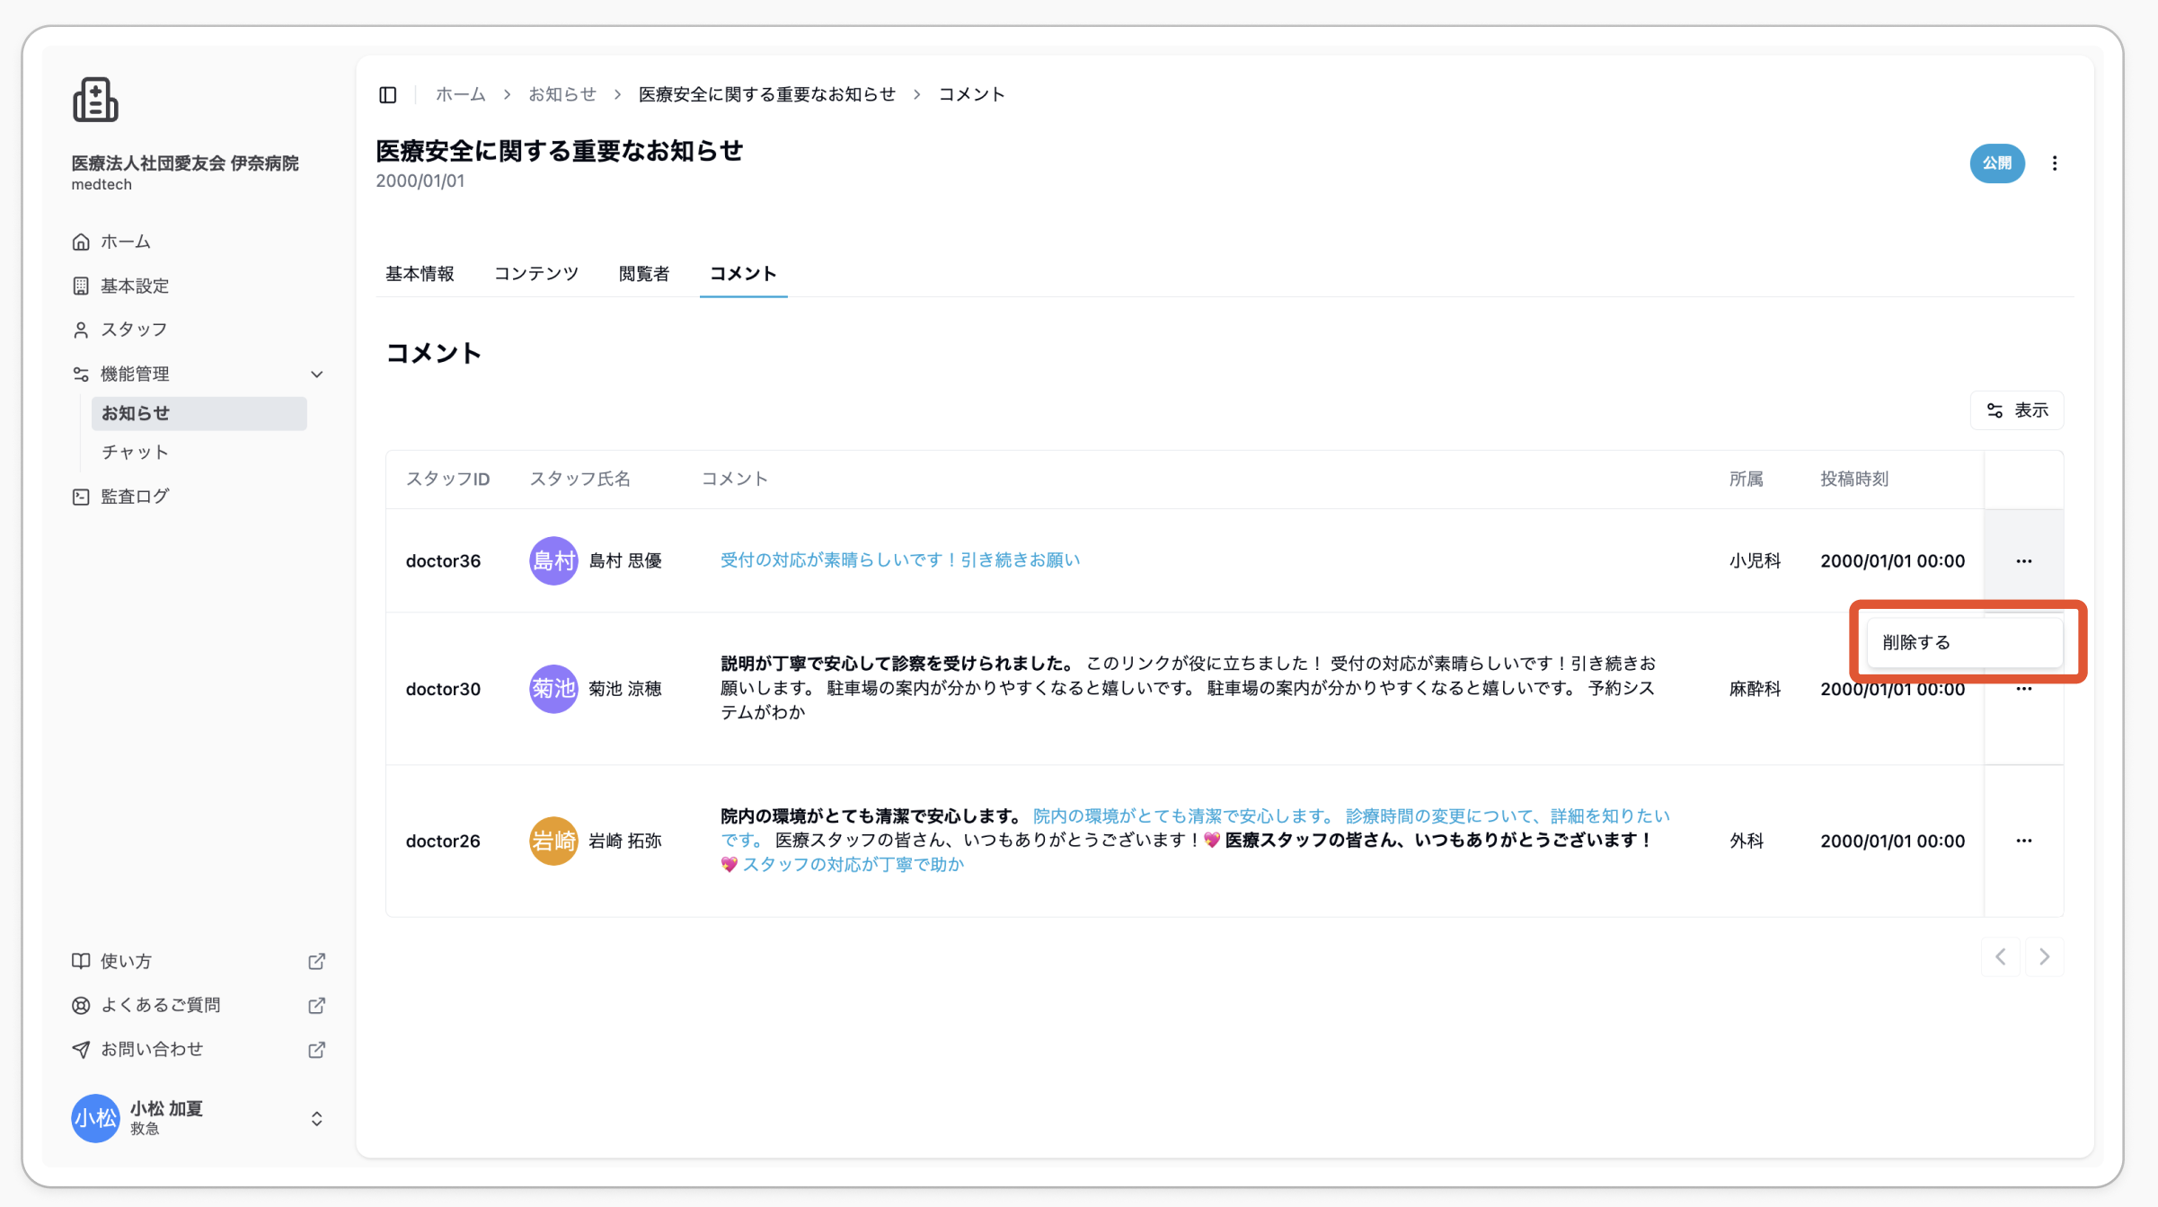Open 使い方 help link
This screenshot has height=1207, width=2158.
coord(127,962)
